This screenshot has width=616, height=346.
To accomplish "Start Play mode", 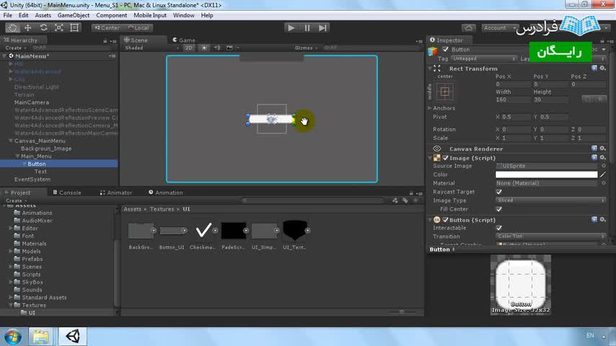I will pyautogui.click(x=291, y=28).
